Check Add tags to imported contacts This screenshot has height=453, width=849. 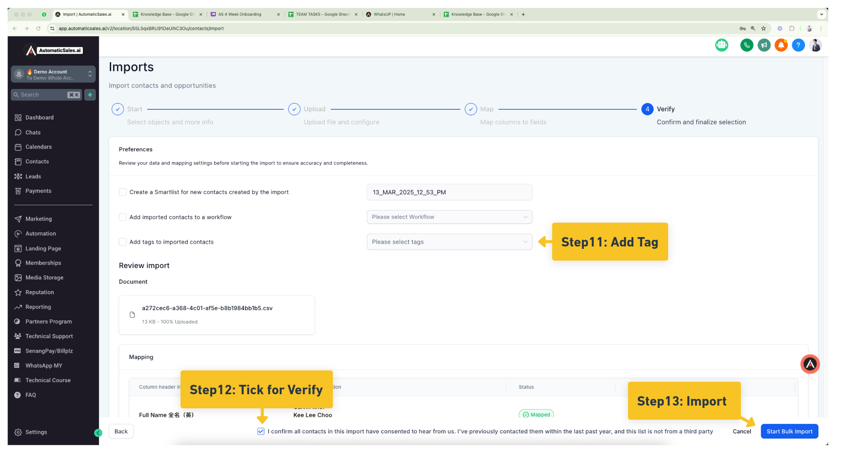123,242
